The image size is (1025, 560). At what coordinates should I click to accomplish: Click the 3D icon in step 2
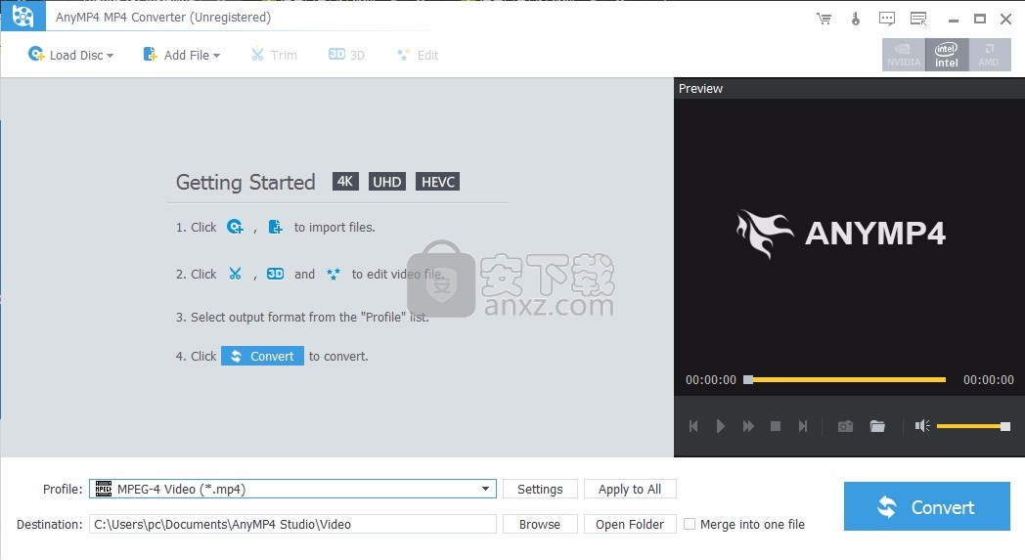pyautogui.click(x=275, y=274)
